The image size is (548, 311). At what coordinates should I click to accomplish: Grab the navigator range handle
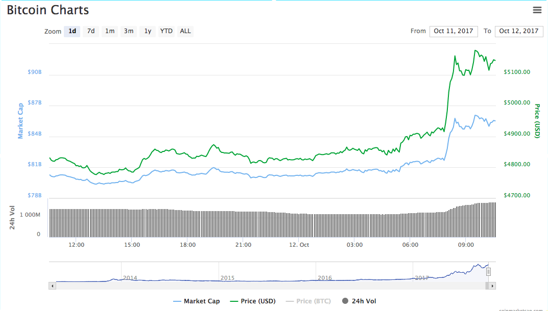488,272
